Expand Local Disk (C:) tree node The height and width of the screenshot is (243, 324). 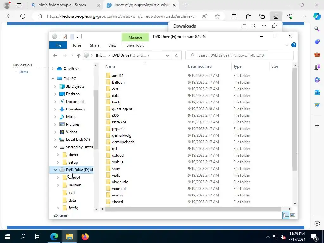(x=55, y=140)
